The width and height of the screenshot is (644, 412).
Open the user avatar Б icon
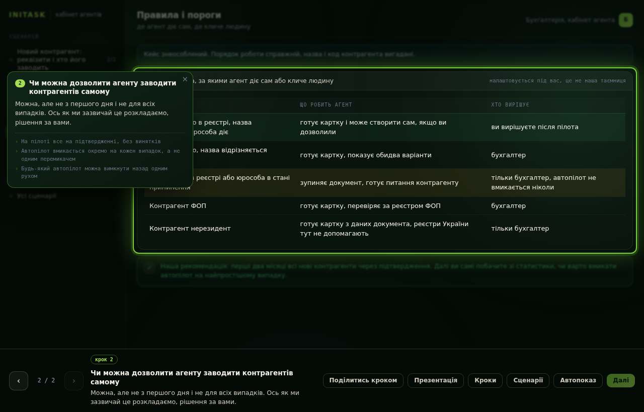(x=626, y=20)
